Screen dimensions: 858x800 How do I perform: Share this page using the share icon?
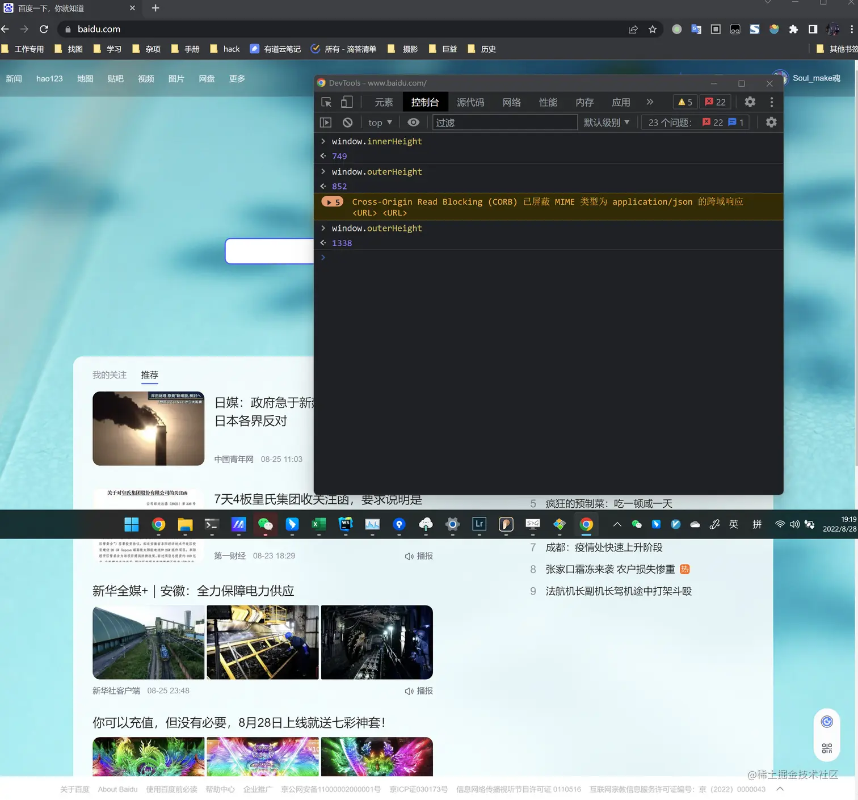click(x=633, y=30)
